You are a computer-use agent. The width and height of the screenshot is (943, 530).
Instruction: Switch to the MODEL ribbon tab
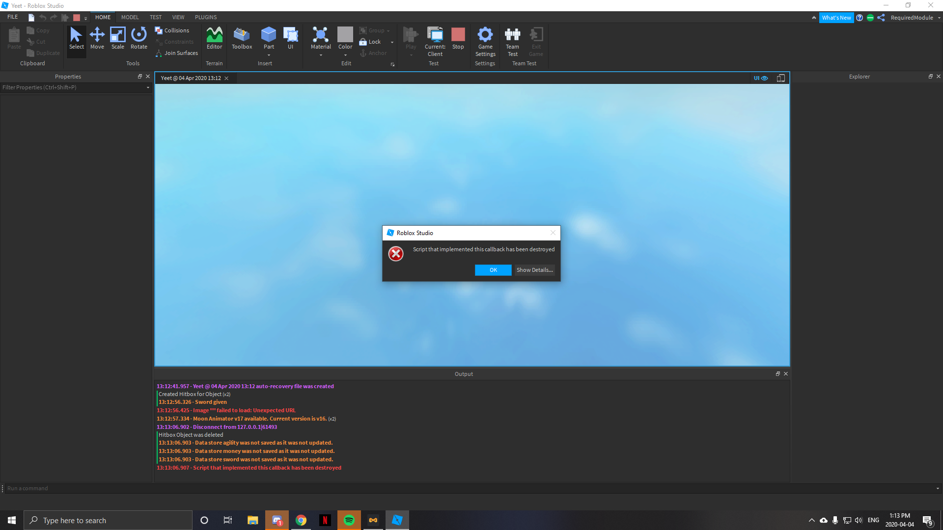click(130, 17)
